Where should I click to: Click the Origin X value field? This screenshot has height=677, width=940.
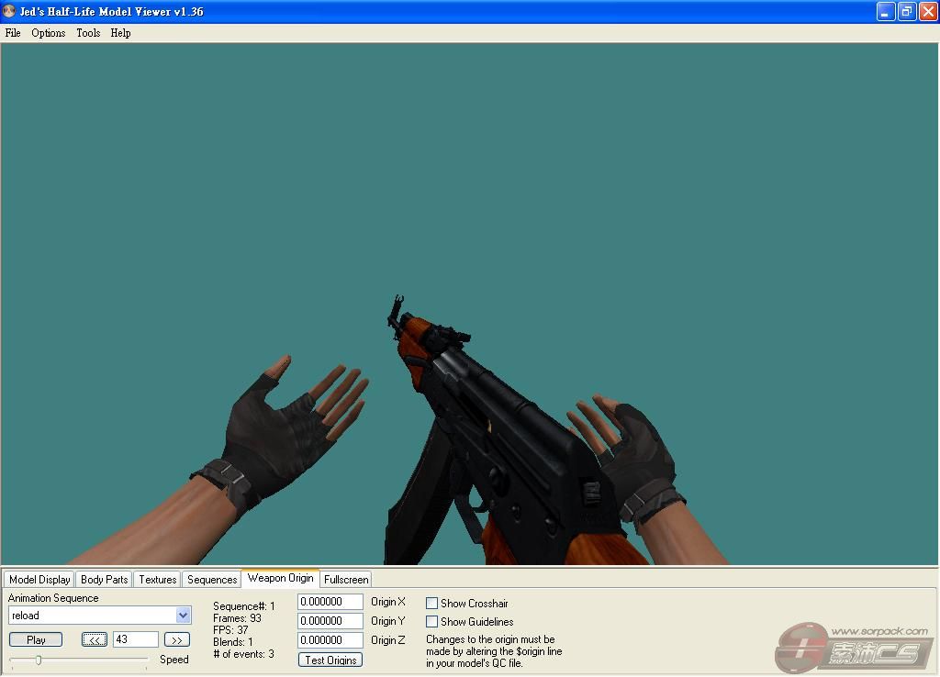tap(330, 602)
